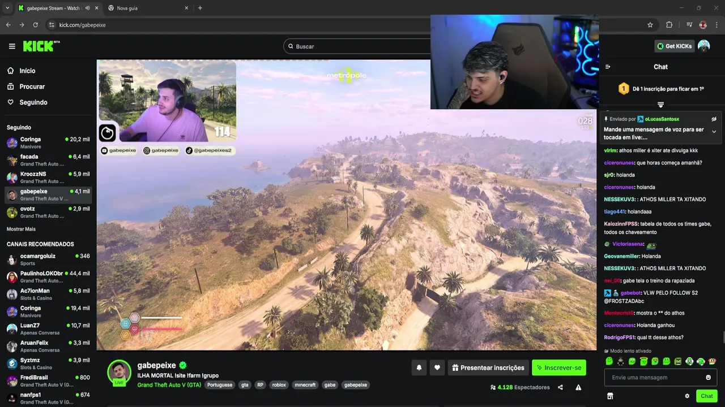This screenshot has width=725, height=407.
Task: Open Início in the sidebar
Action: [x=21, y=71]
